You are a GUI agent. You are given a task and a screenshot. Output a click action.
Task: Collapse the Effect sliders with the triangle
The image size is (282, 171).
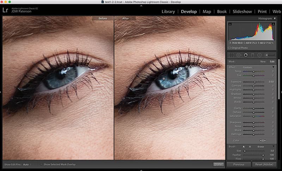coord(273,67)
